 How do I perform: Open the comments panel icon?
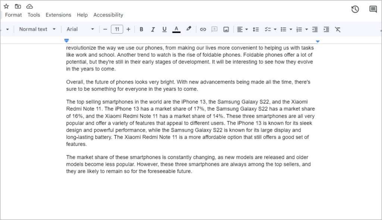tap(373, 9)
